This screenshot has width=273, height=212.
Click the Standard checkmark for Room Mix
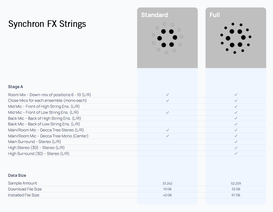pos(168,95)
